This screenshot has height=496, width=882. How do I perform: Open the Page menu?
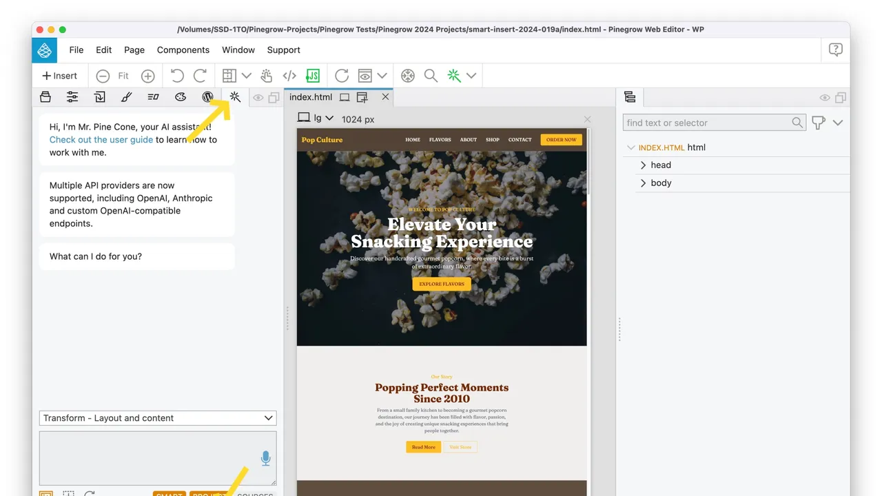(x=134, y=50)
